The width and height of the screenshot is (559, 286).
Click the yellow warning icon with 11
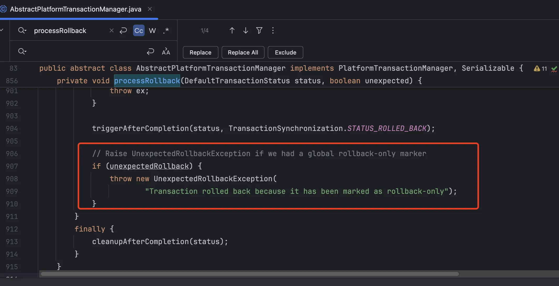[x=537, y=69]
